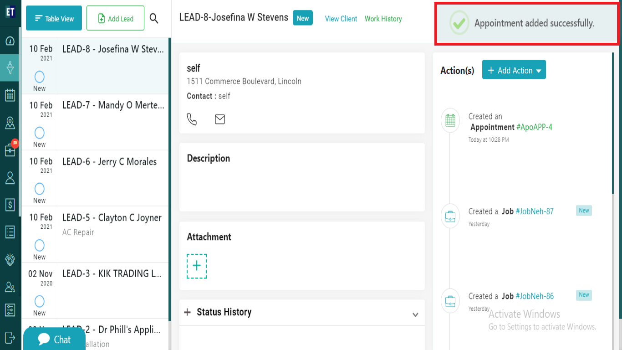
Task: Click the New status badge in header
Action: [303, 18]
